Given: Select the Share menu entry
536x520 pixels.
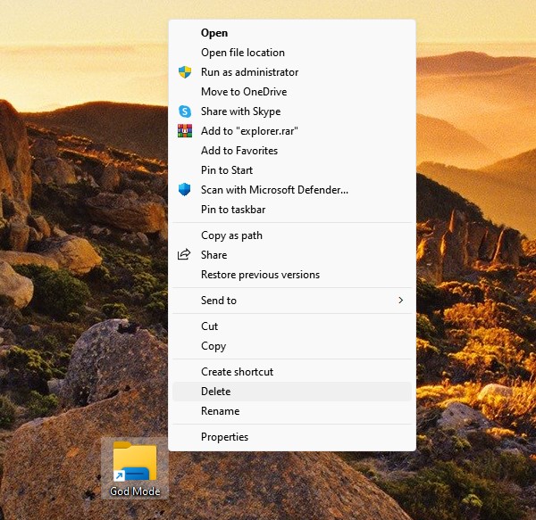Looking at the screenshot, I should pos(292,255).
